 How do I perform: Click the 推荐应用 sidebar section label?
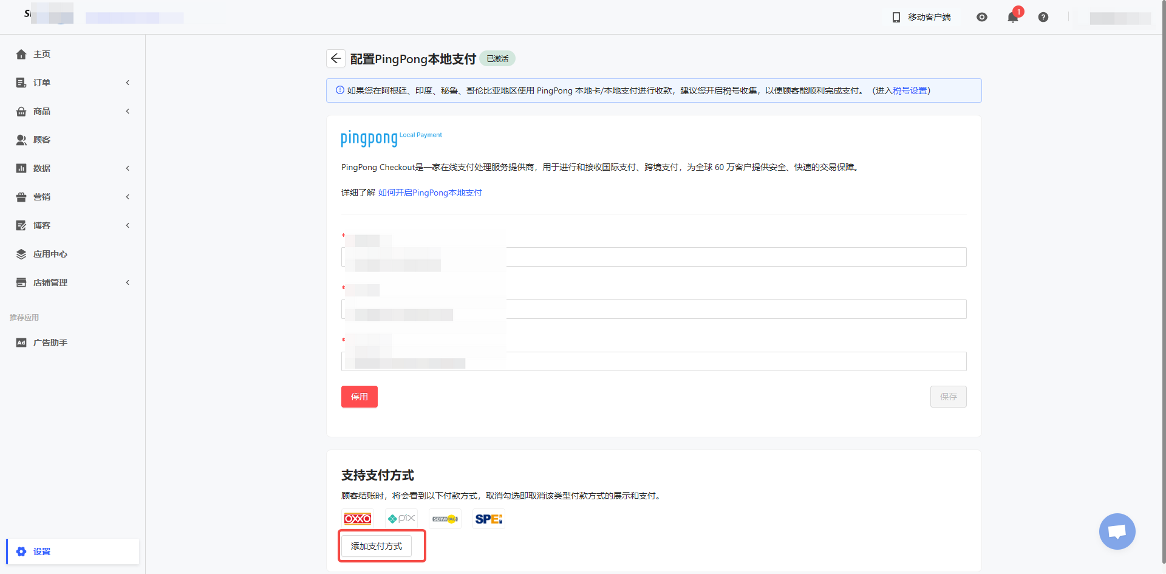point(24,318)
